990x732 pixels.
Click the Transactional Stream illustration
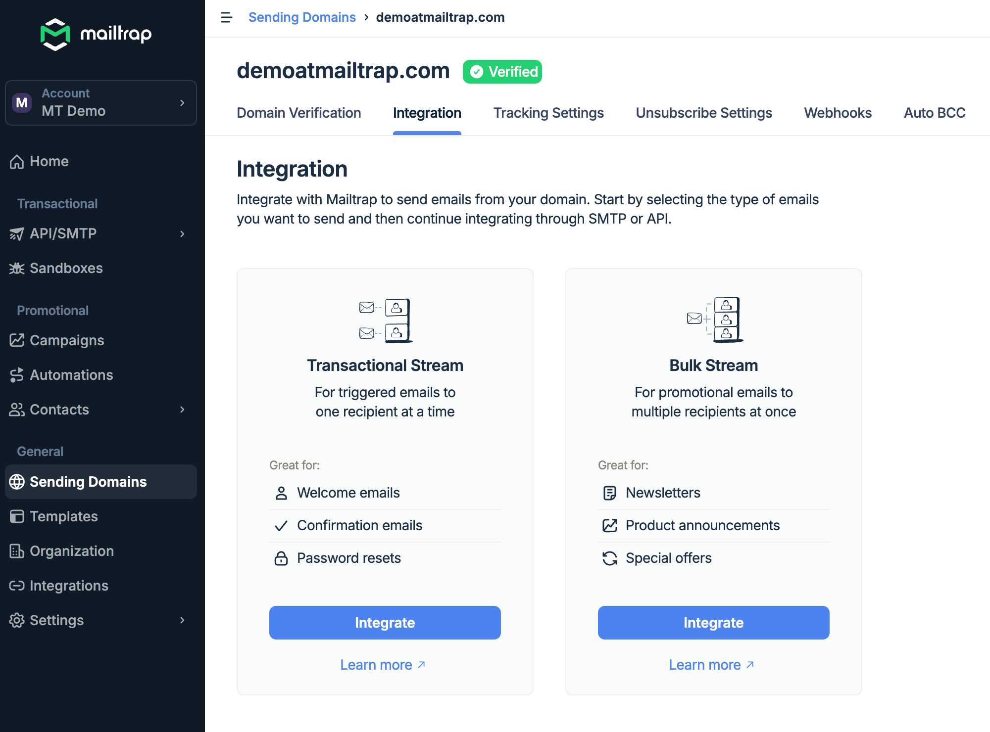tap(385, 320)
